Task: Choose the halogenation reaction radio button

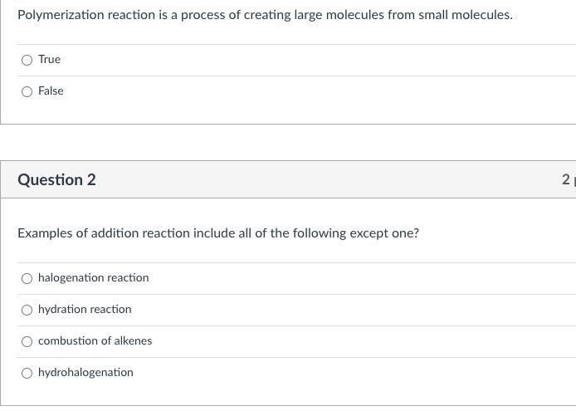Action: tap(27, 278)
